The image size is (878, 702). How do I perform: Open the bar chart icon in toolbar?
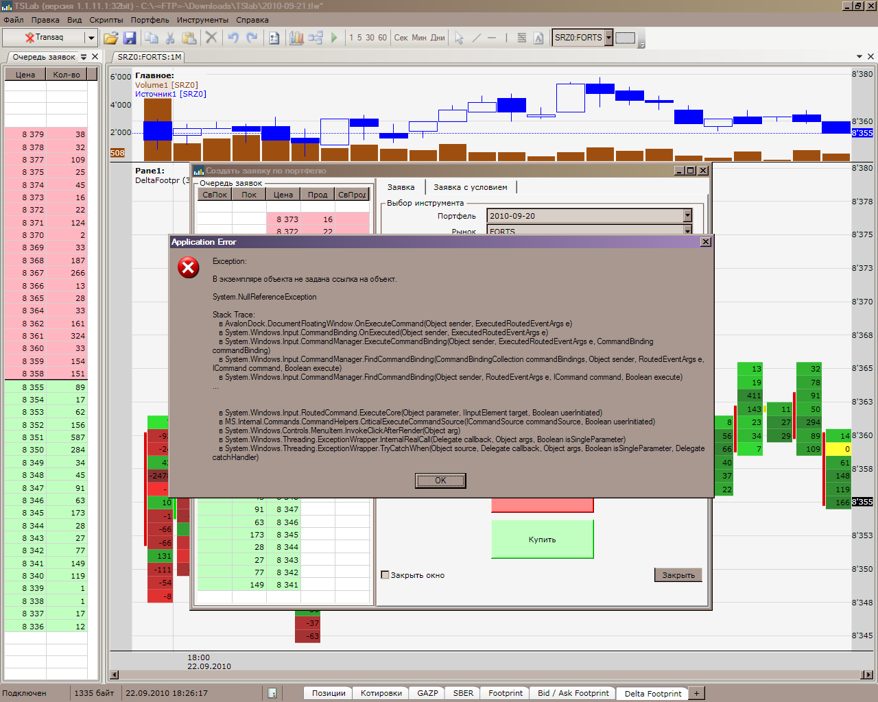pos(296,38)
